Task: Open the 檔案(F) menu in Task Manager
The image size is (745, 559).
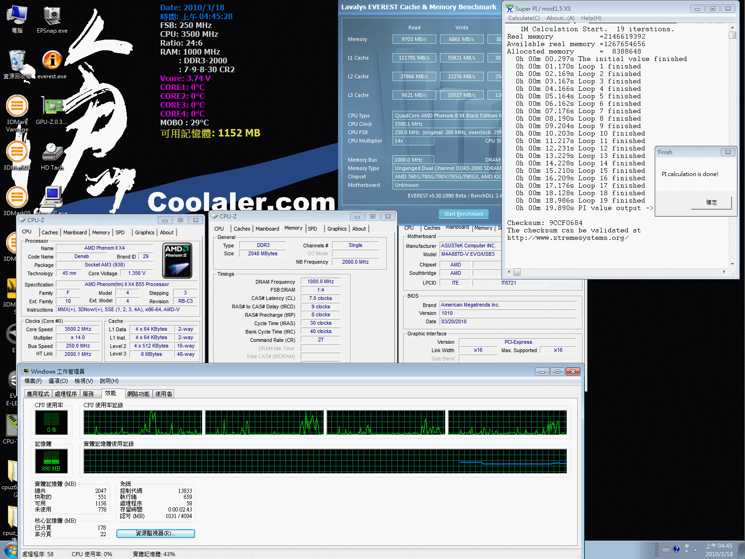Action: (x=33, y=381)
